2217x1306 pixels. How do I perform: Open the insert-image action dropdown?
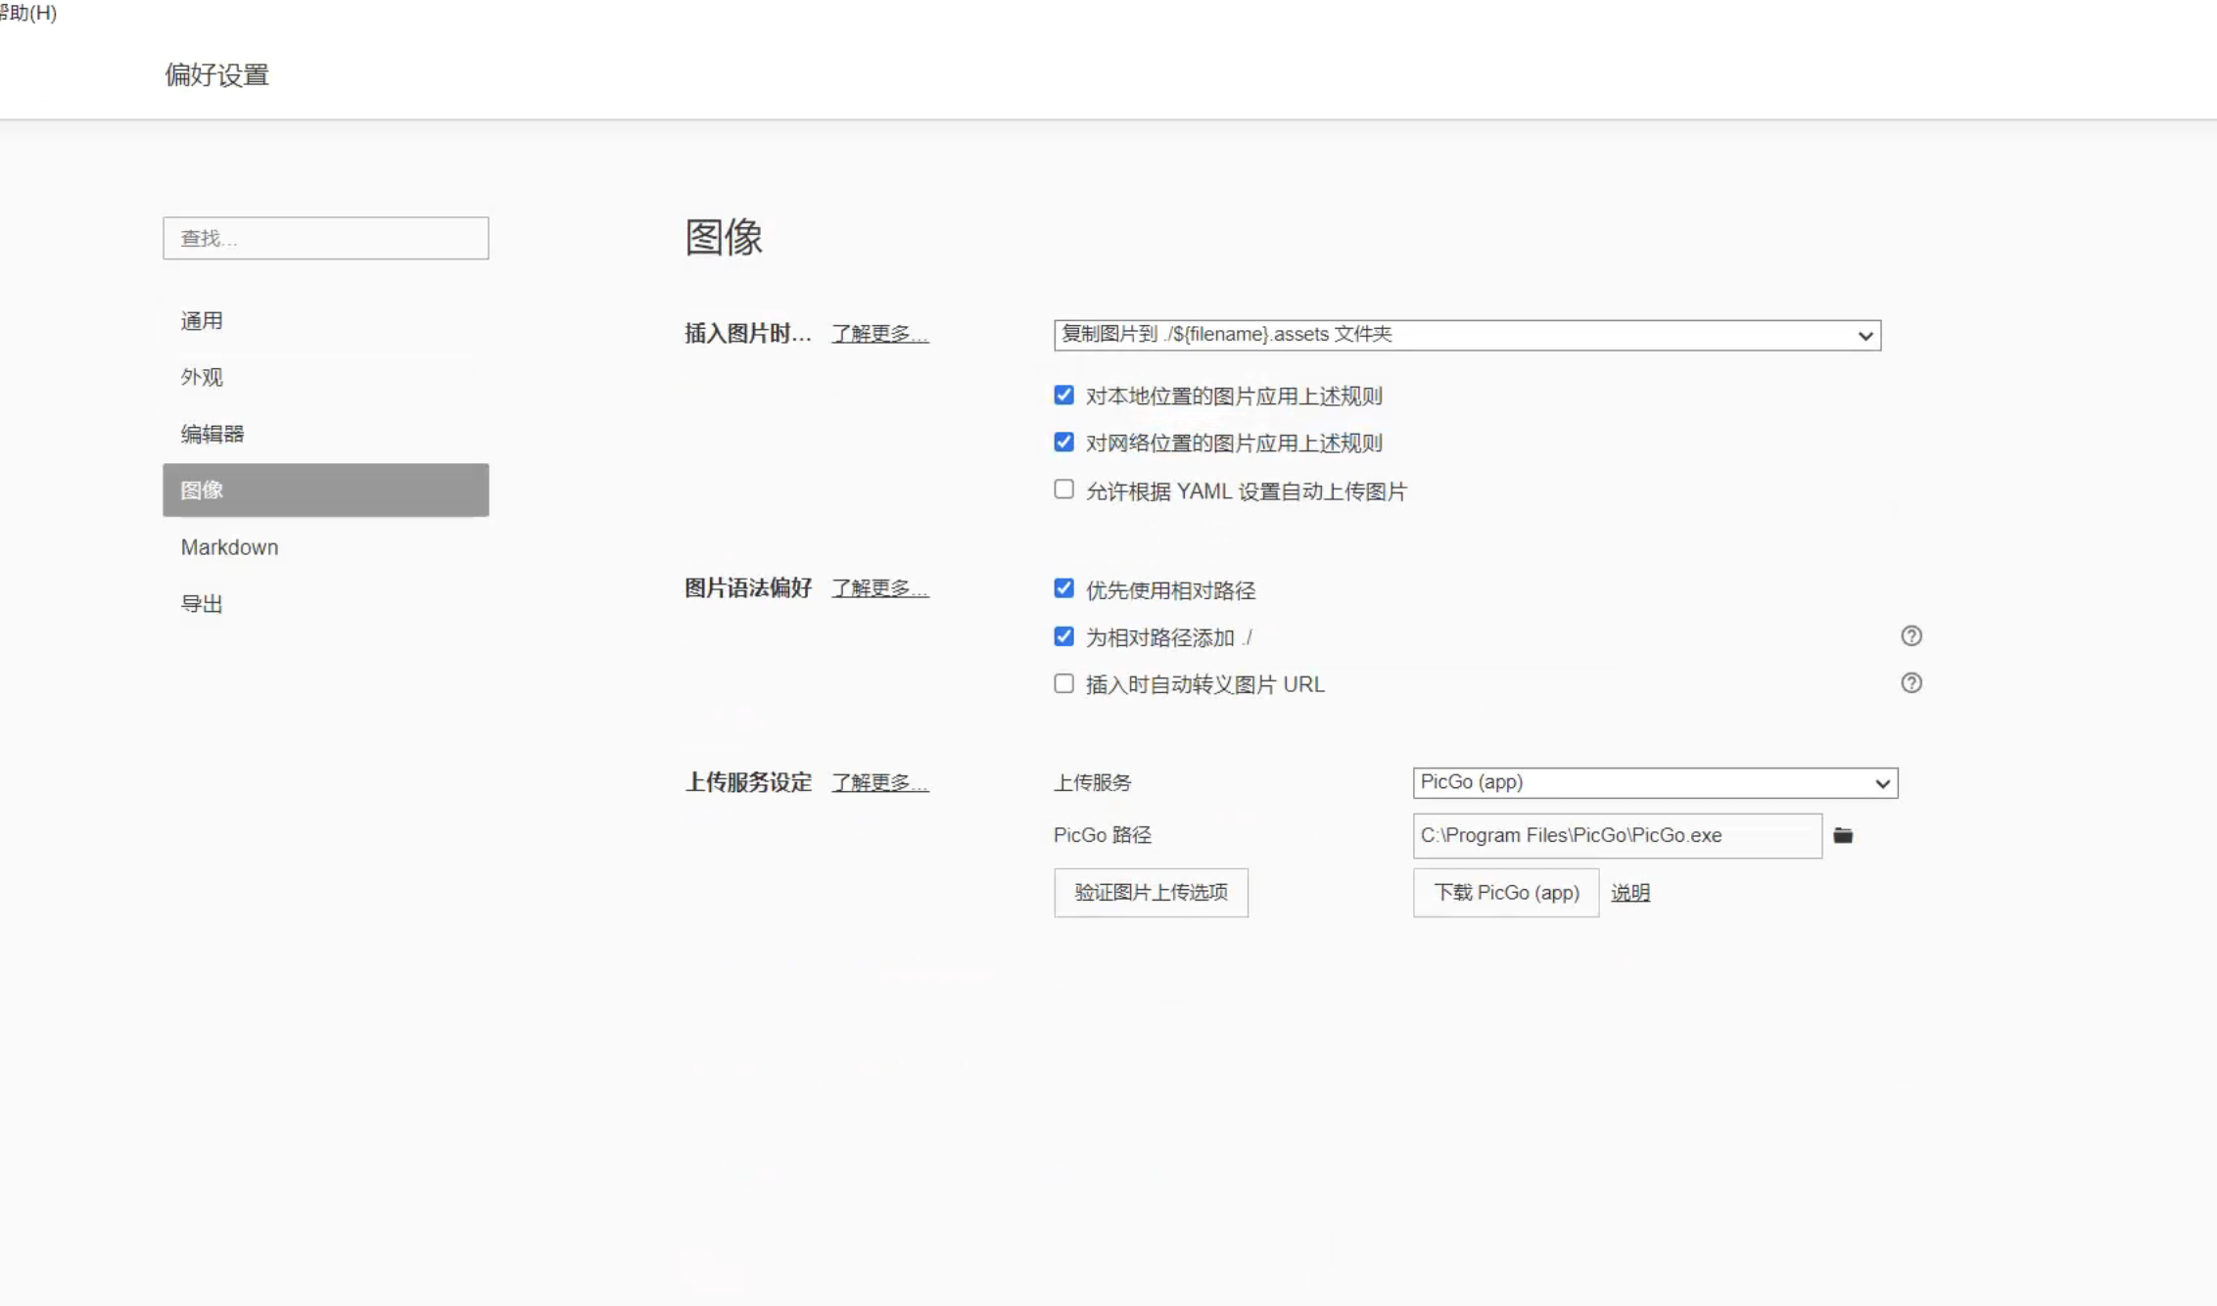click(x=1466, y=335)
